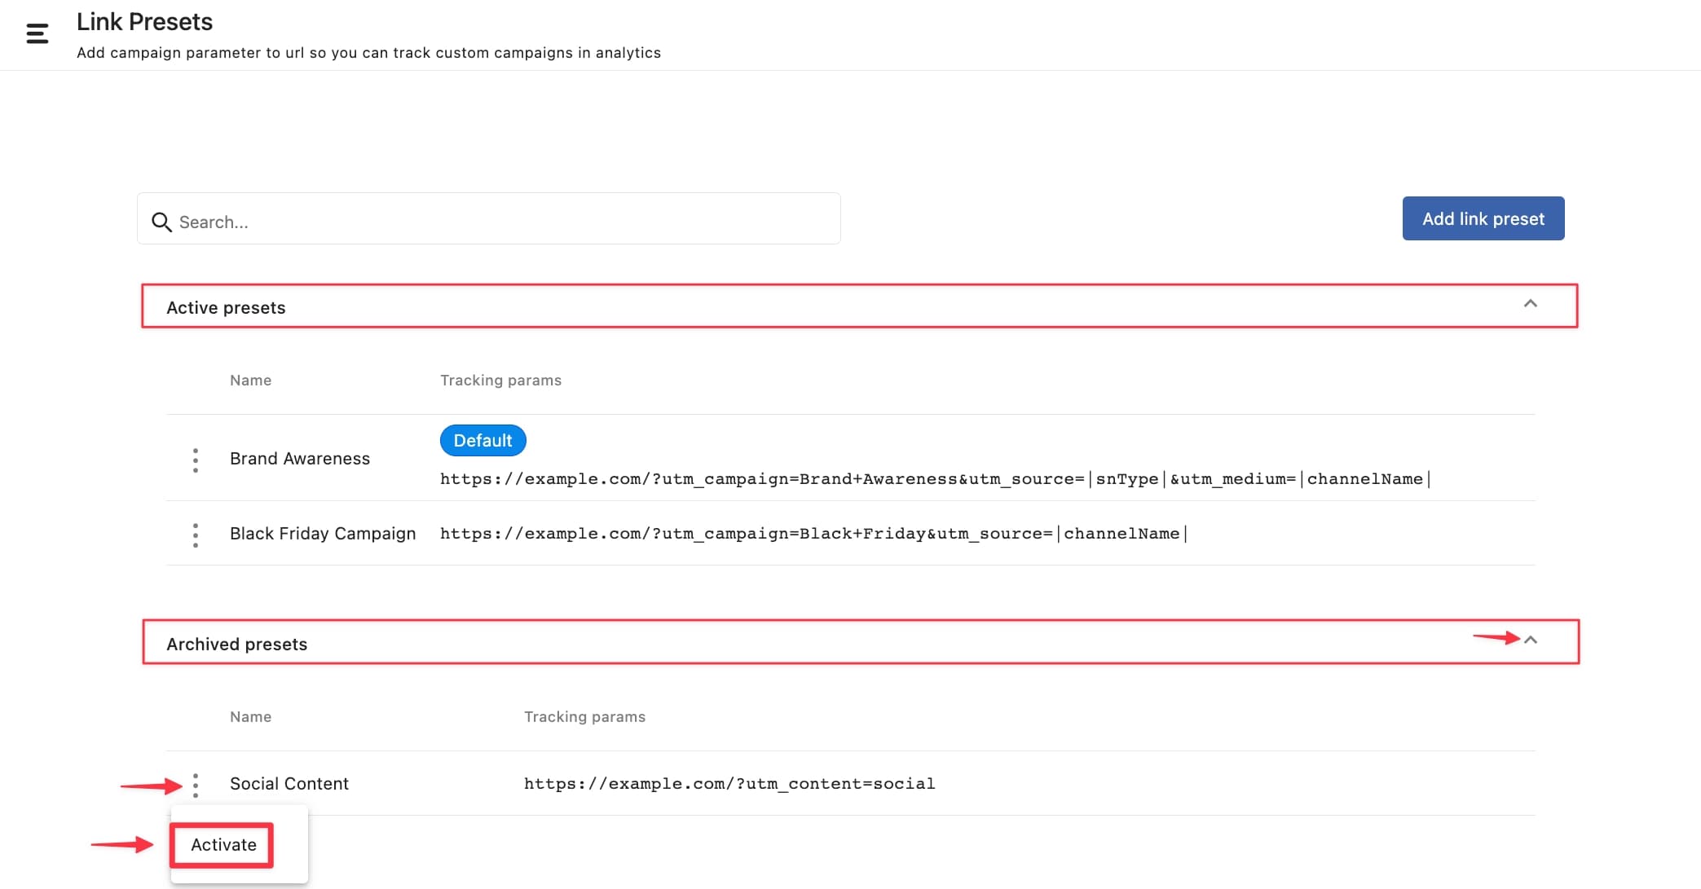Viewport: 1701px width, 889px height.
Task: Collapse the Active presets section
Action: click(x=1530, y=304)
